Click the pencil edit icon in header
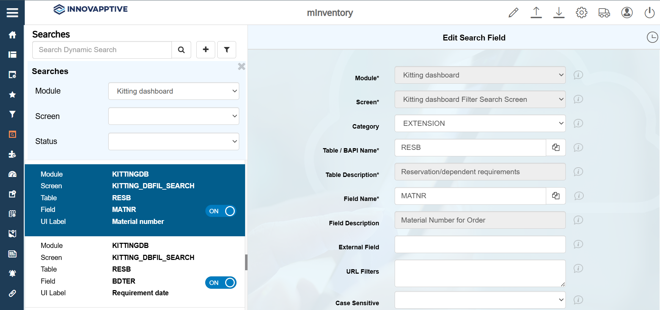660x310 pixels. click(x=513, y=13)
